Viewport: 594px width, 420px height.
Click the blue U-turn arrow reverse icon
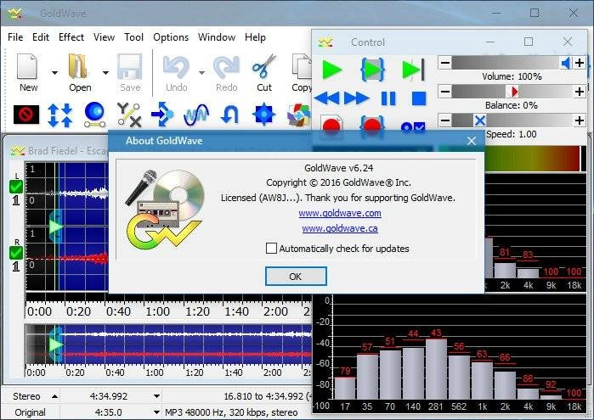point(229,115)
